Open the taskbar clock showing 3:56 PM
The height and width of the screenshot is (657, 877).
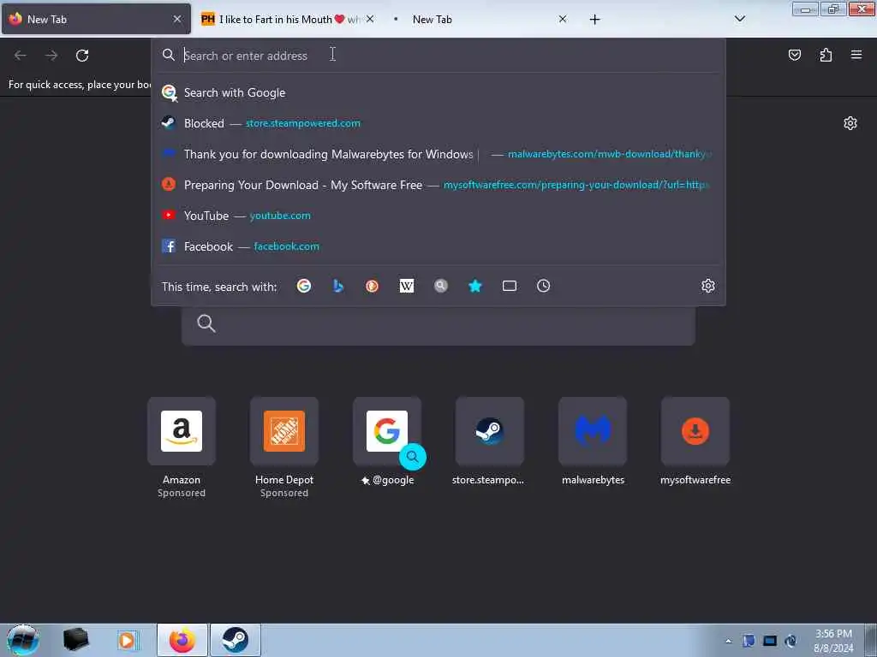tap(833, 641)
